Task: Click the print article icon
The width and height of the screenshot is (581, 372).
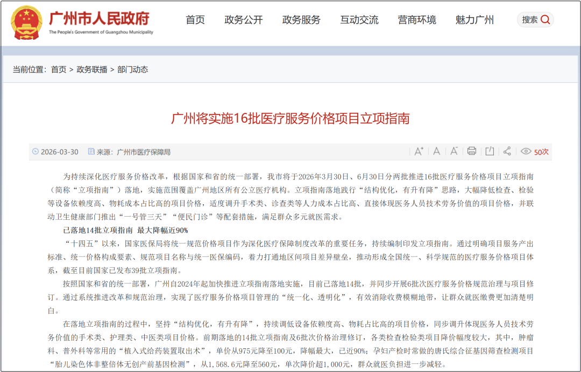Action: pyautogui.click(x=472, y=152)
